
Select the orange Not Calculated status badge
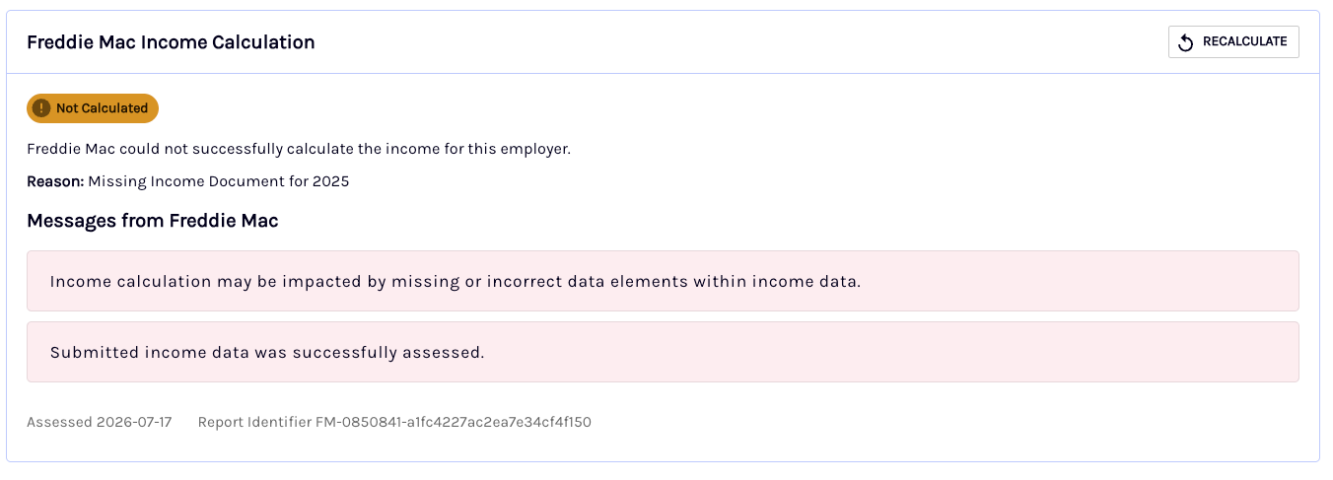click(x=93, y=108)
